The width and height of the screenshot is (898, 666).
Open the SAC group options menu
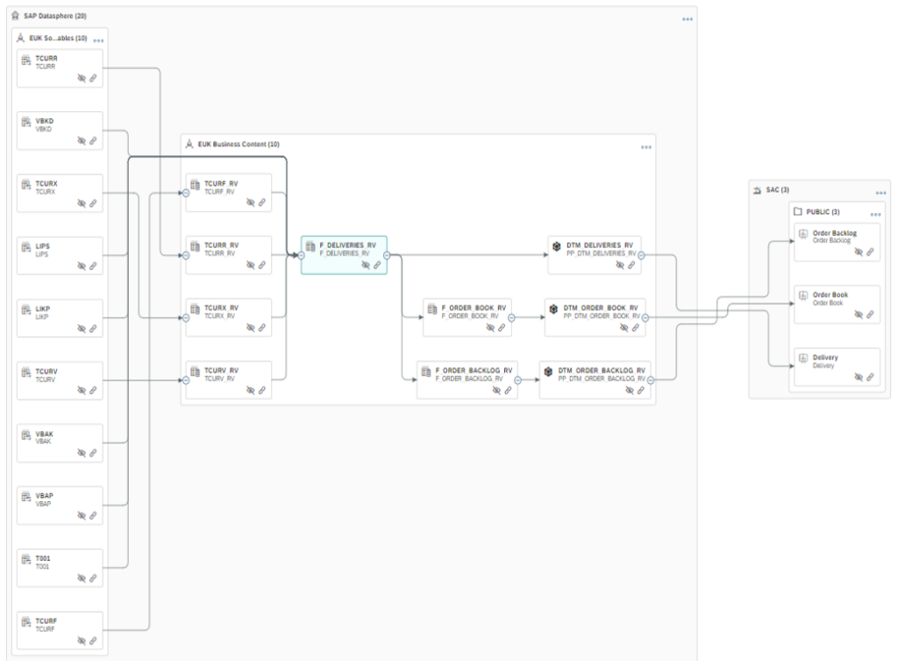880,193
